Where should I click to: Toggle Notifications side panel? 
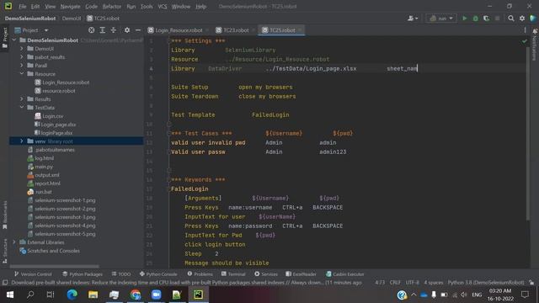pyautogui.click(x=535, y=45)
